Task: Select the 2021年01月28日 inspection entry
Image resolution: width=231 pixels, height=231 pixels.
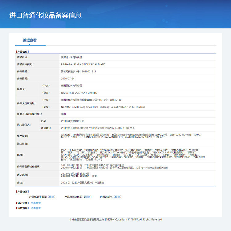Action: tap(92, 165)
